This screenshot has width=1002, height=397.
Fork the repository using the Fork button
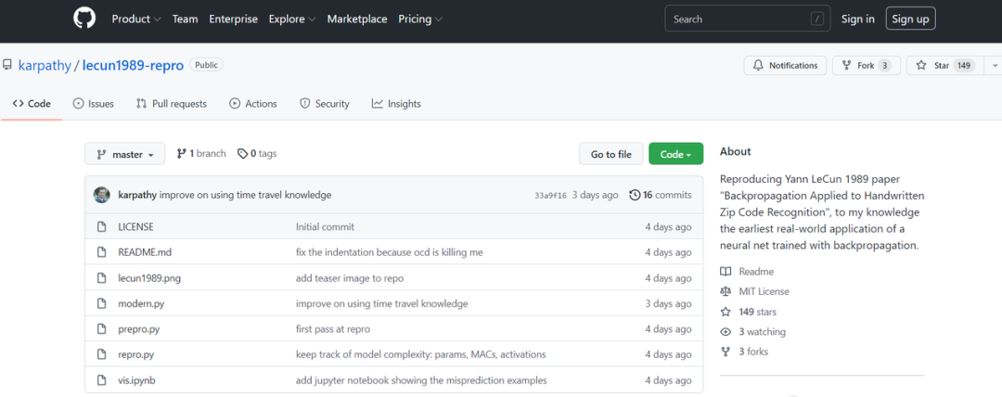(x=865, y=66)
